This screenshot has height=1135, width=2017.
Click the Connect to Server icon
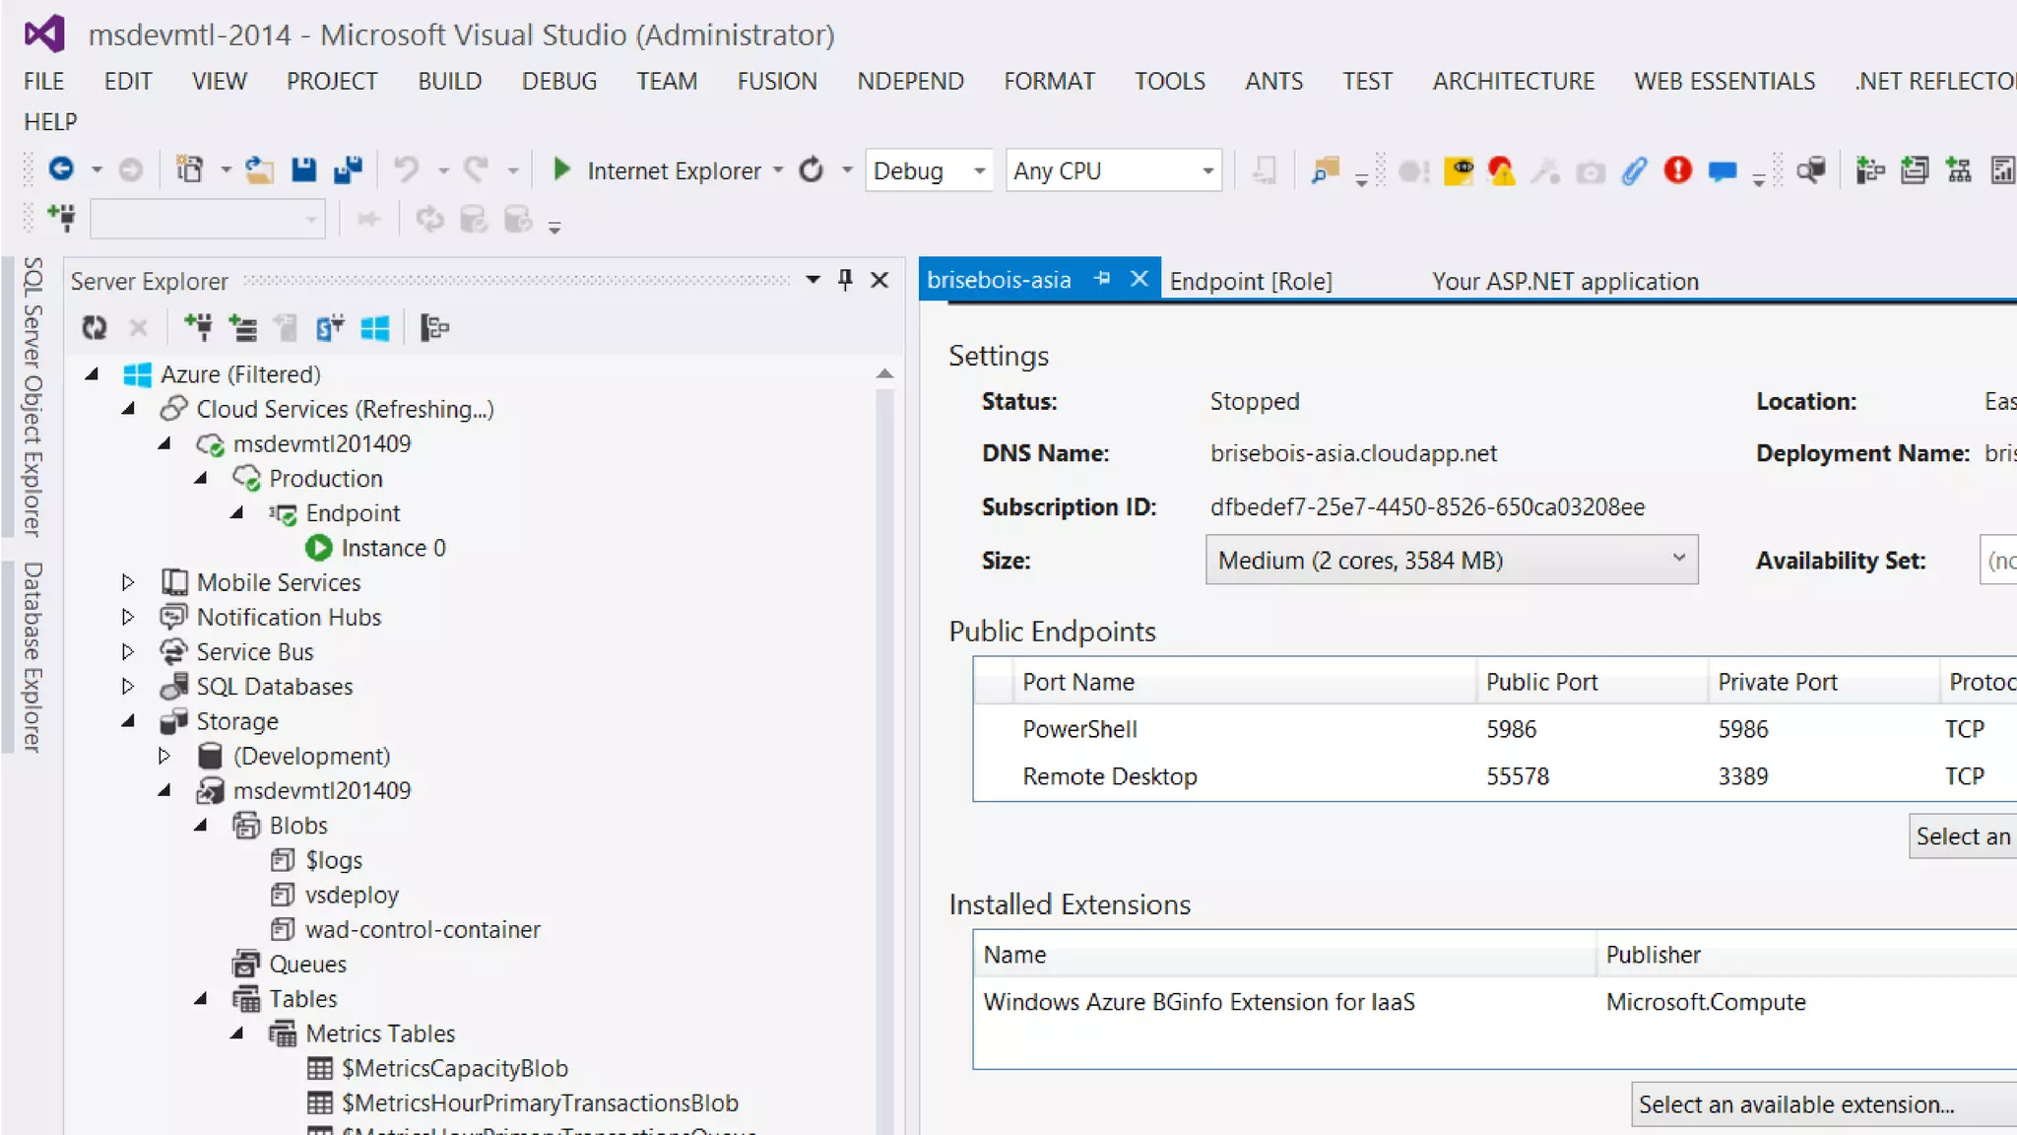point(242,328)
